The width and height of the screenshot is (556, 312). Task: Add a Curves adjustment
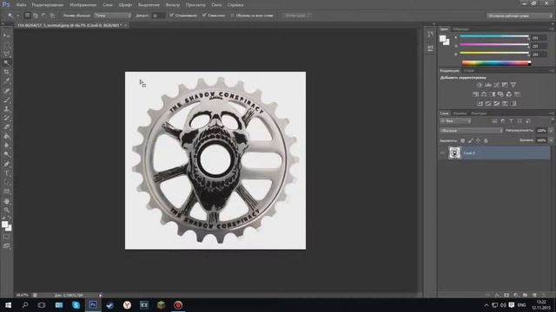click(497, 85)
